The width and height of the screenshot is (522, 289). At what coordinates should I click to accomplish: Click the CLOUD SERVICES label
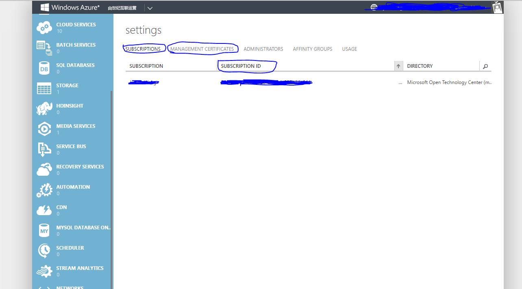(x=76, y=25)
